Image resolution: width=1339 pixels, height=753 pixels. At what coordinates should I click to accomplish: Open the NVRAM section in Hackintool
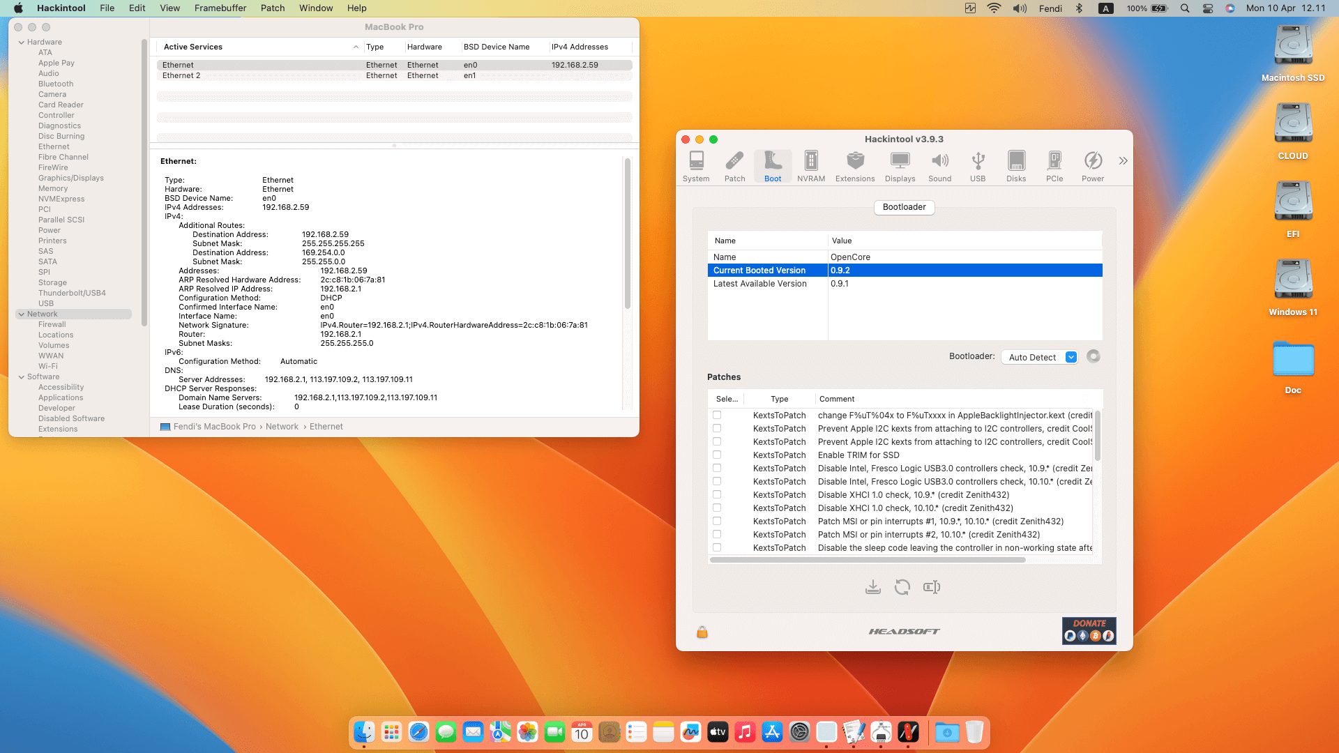coord(811,167)
